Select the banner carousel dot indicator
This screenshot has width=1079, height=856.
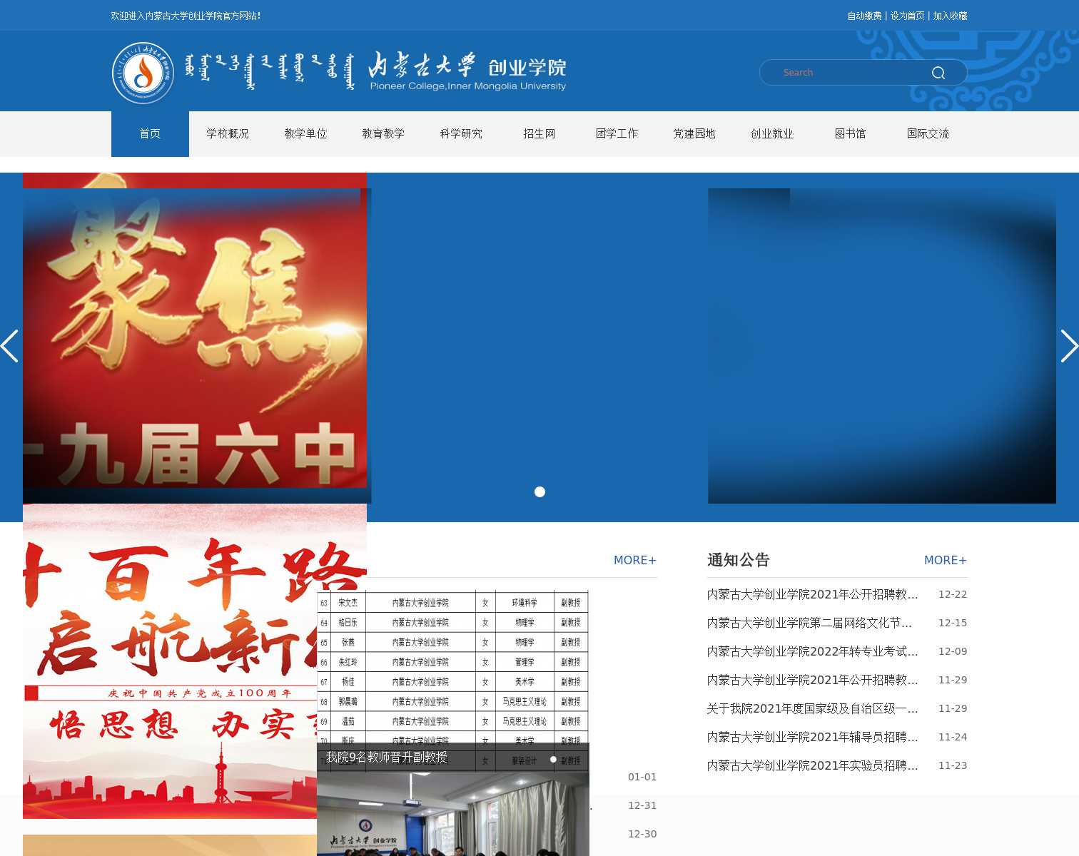pos(539,491)
